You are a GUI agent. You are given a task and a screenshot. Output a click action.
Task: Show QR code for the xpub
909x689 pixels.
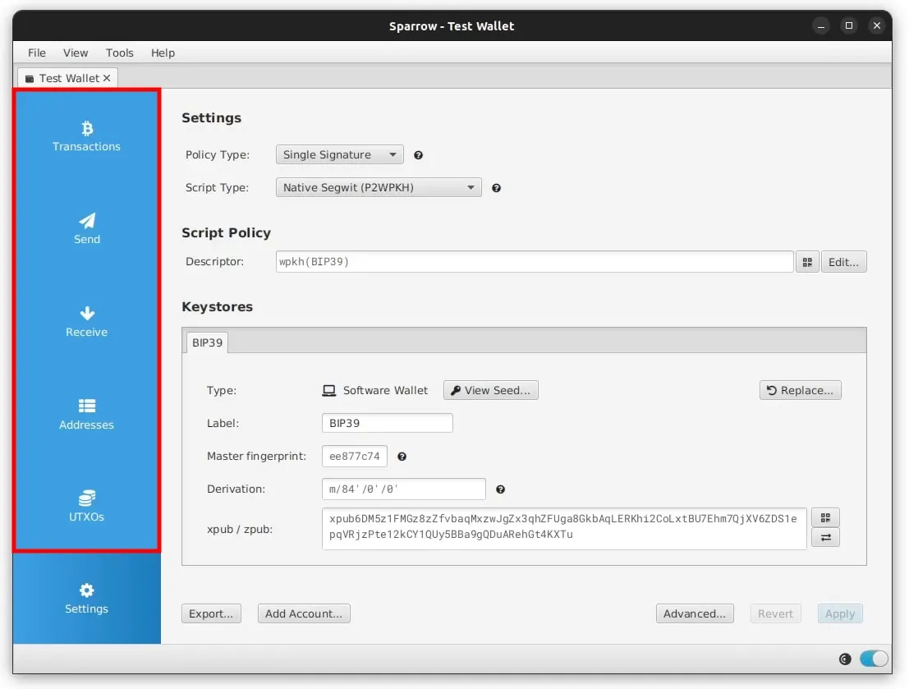coord(825,517)
